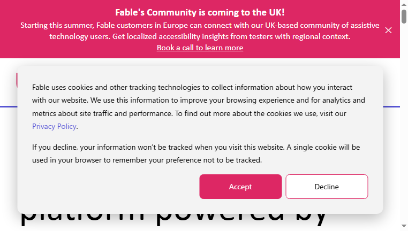Accept the cookie tracking consent
This screenshot has width=408, height=231.
click(240, 187)
